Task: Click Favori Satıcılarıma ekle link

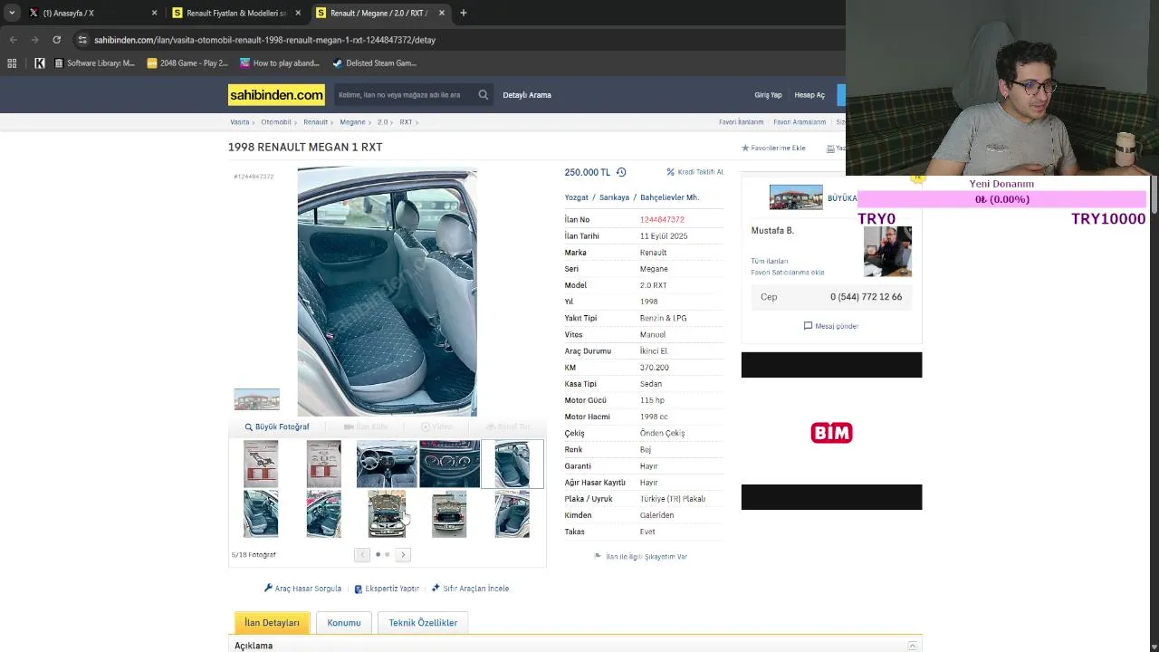Action: [788, 273]
